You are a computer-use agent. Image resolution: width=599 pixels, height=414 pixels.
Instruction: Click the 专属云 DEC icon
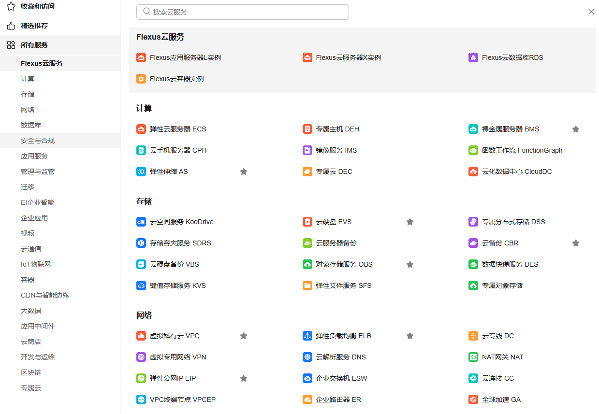pyautogui.click(x=307, y=171)
